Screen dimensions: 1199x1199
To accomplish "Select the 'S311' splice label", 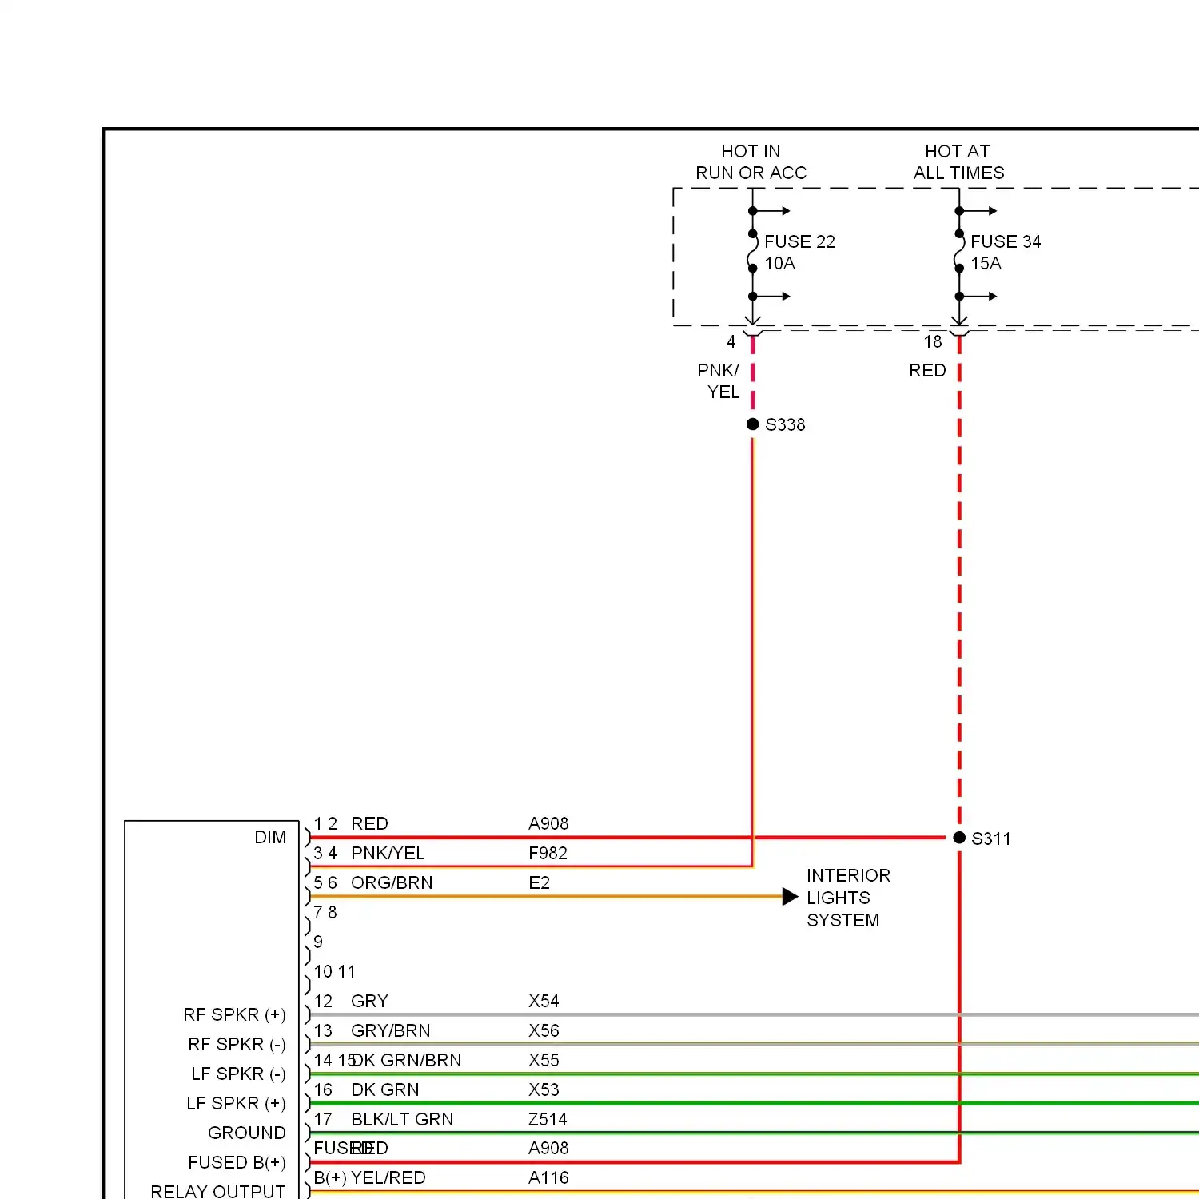I will (991, 839).
